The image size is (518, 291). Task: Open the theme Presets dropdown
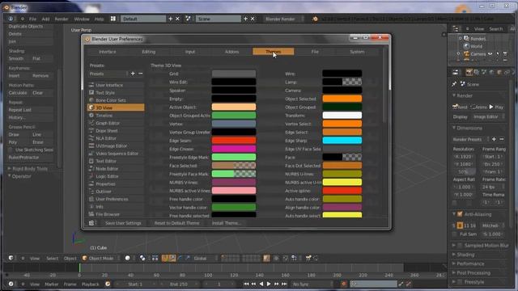[108, 74]
